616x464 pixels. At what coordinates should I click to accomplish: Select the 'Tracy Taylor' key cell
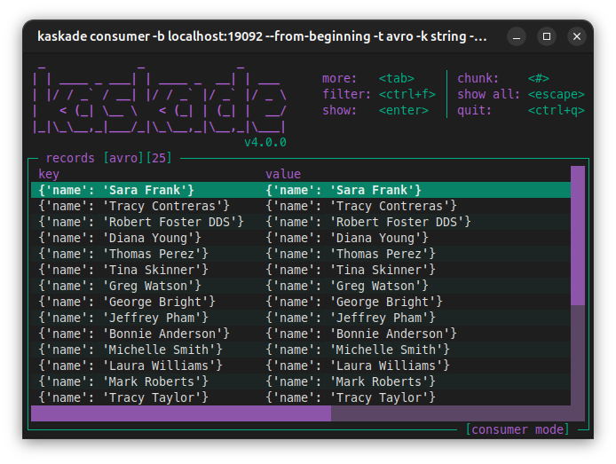pos(123,397)
